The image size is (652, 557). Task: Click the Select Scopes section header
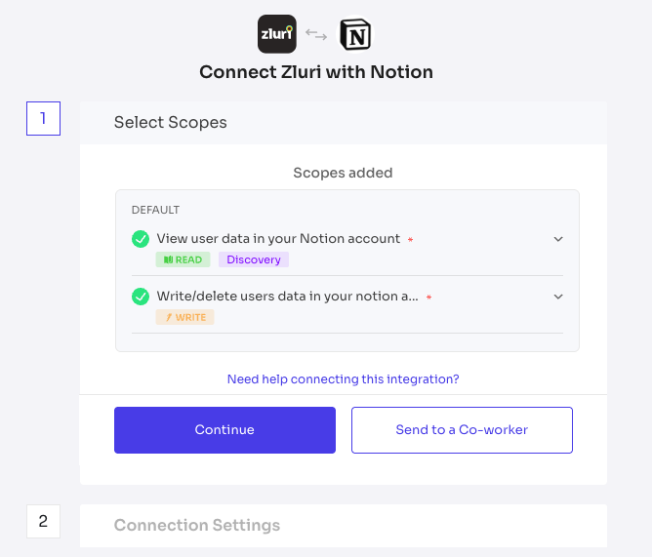344,123
